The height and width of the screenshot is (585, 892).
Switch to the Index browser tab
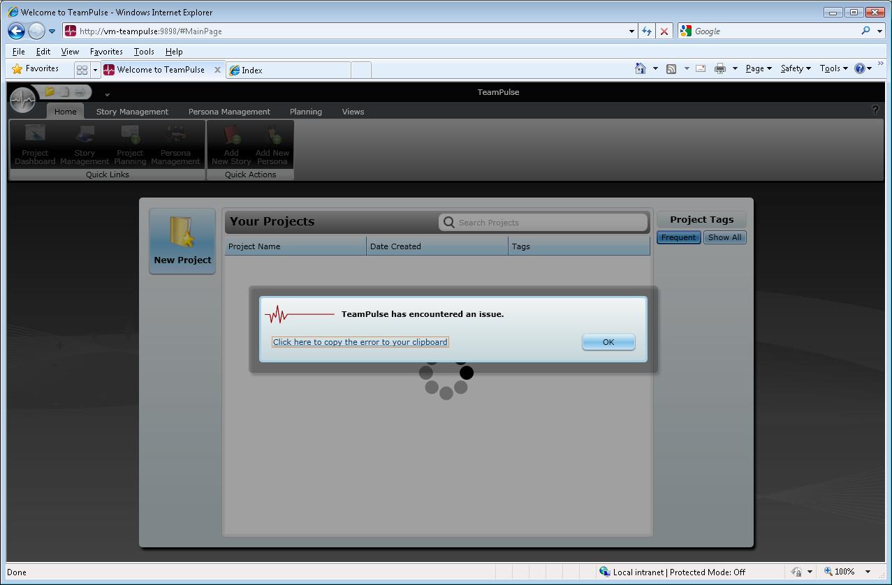click(x=288, y=70)
